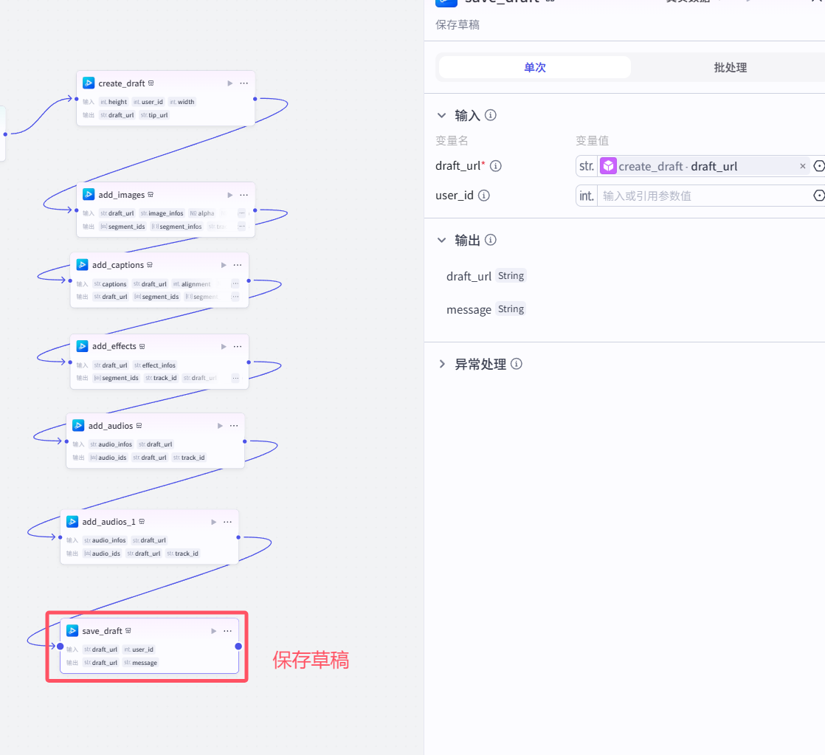Open the int type selector for user_id
This screenshot has height=755, width=825.
pos(587,196)
